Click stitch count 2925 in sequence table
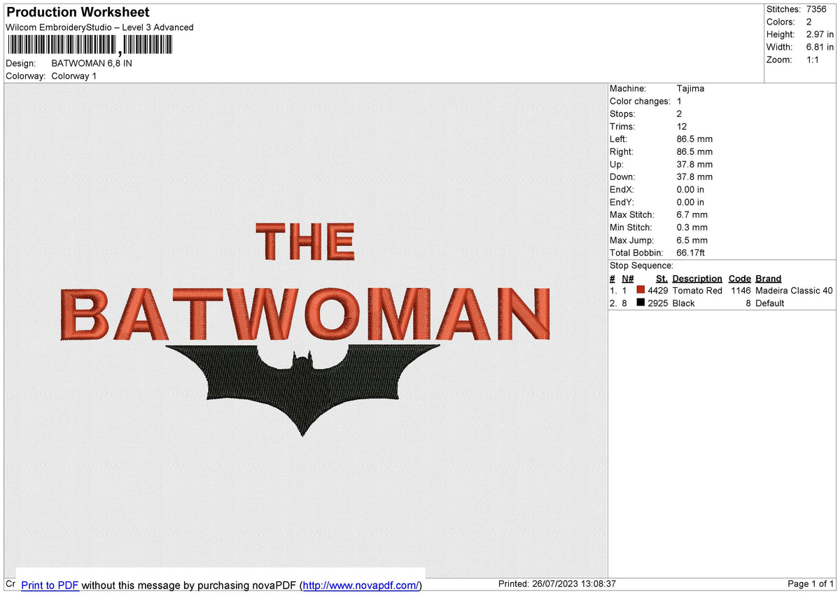Image resolution: width=840 pixels, height=594 pixels. click(x=658, y=303)
